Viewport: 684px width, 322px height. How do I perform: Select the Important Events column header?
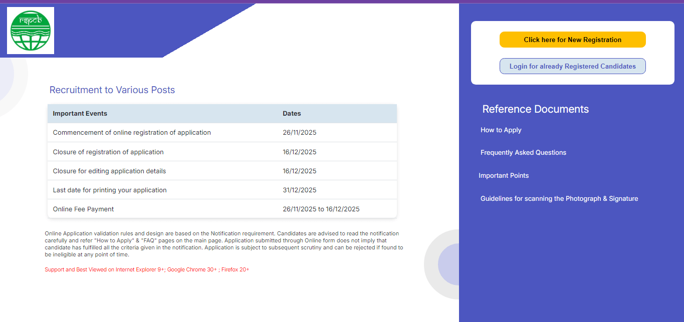tap(80, 113)
